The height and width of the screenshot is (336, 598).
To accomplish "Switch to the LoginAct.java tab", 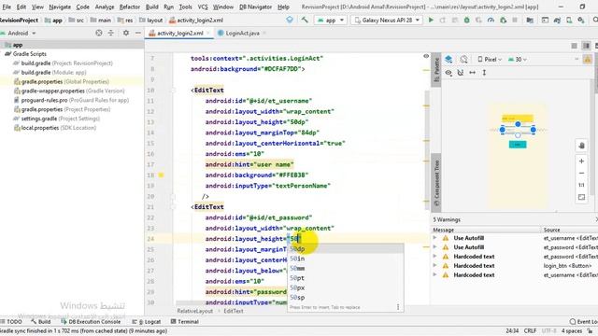I will (242, 34).
